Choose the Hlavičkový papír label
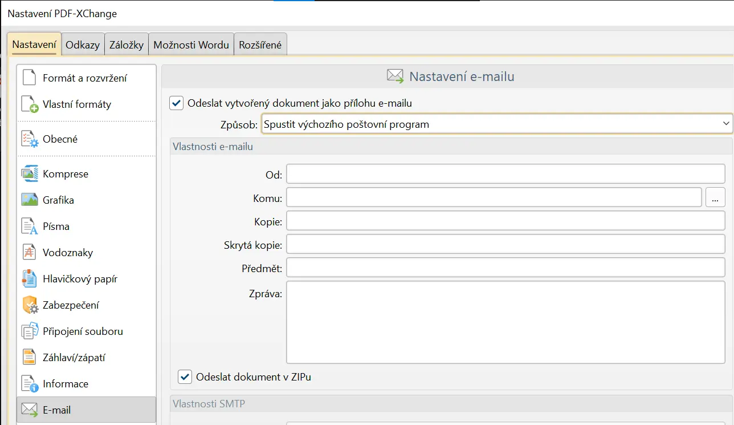The width and height of the screenshot is (734, 425). tap(80, 279)
